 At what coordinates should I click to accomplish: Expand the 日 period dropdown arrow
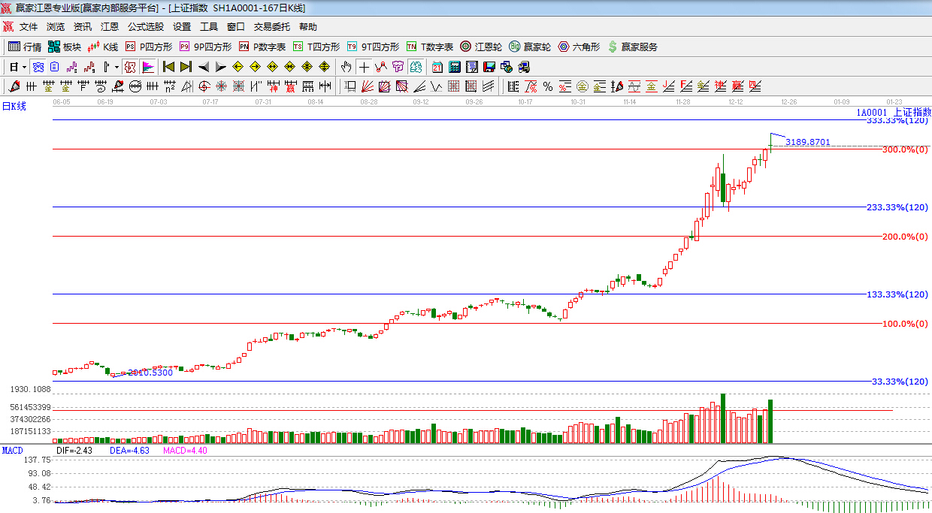24,67
